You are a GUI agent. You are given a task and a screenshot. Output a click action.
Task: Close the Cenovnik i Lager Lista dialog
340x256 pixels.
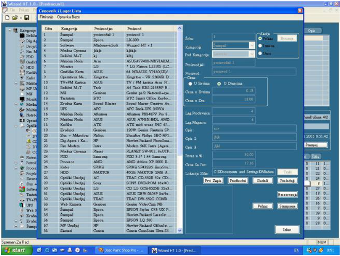pyautogui.click(x=300, y=11)
